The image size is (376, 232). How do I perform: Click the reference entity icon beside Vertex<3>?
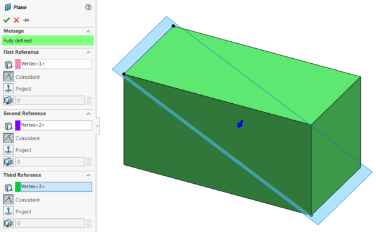pyautogui.click(x=8, y=187)
